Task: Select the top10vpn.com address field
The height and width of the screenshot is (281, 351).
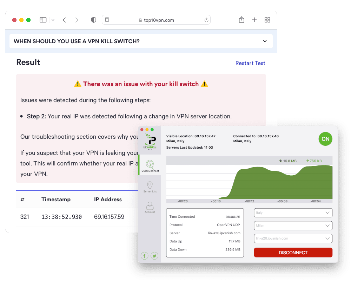Action: tap(156, 20)
